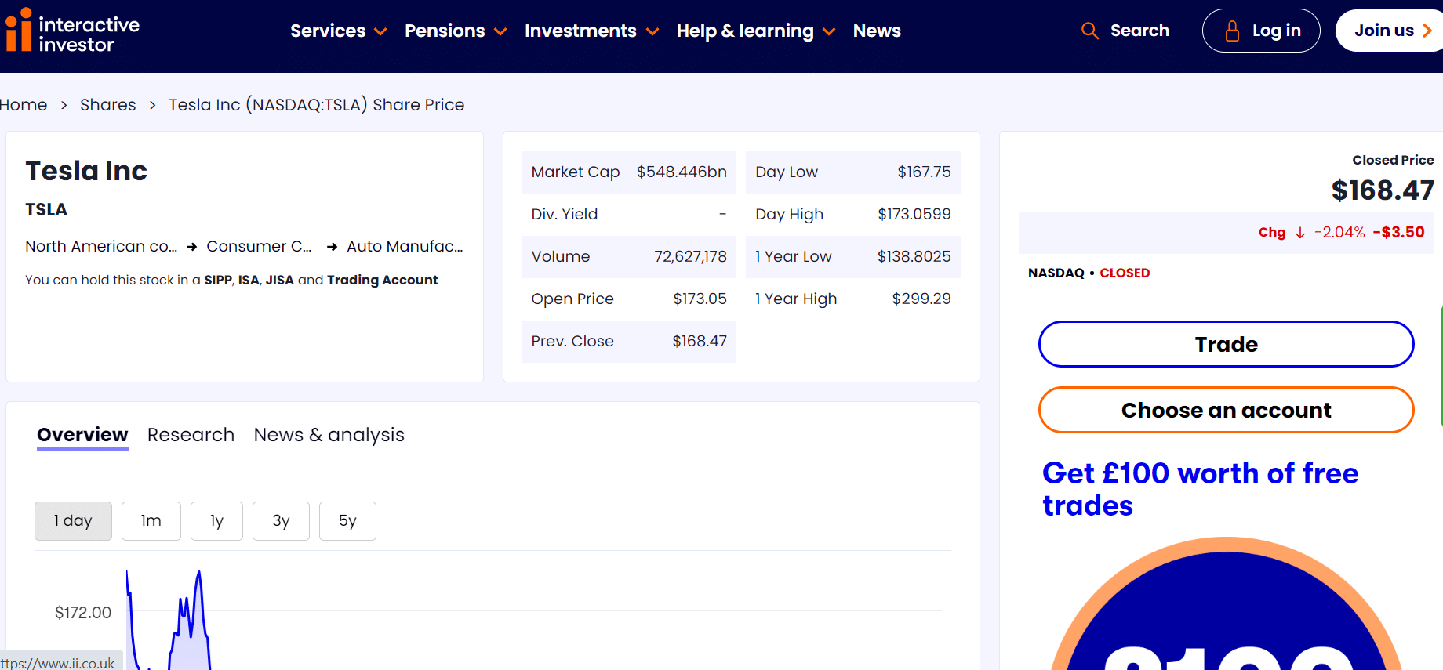Click the Div. Yield row label
Viewport: 1443px width, 670px height.
564,214
